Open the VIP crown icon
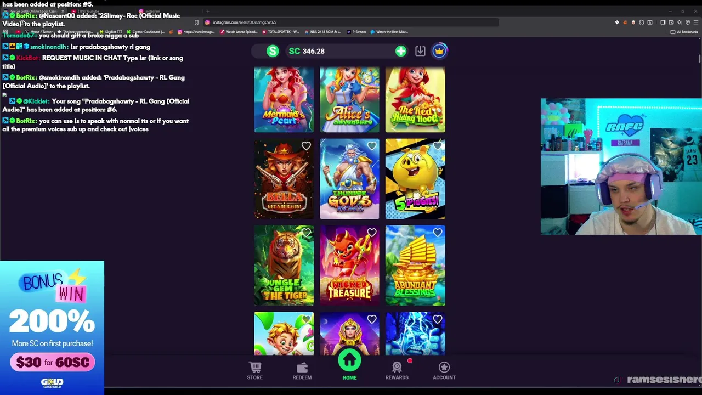This screenshot has width=702, height=395. pyautogui.click(x=439, y=51)
